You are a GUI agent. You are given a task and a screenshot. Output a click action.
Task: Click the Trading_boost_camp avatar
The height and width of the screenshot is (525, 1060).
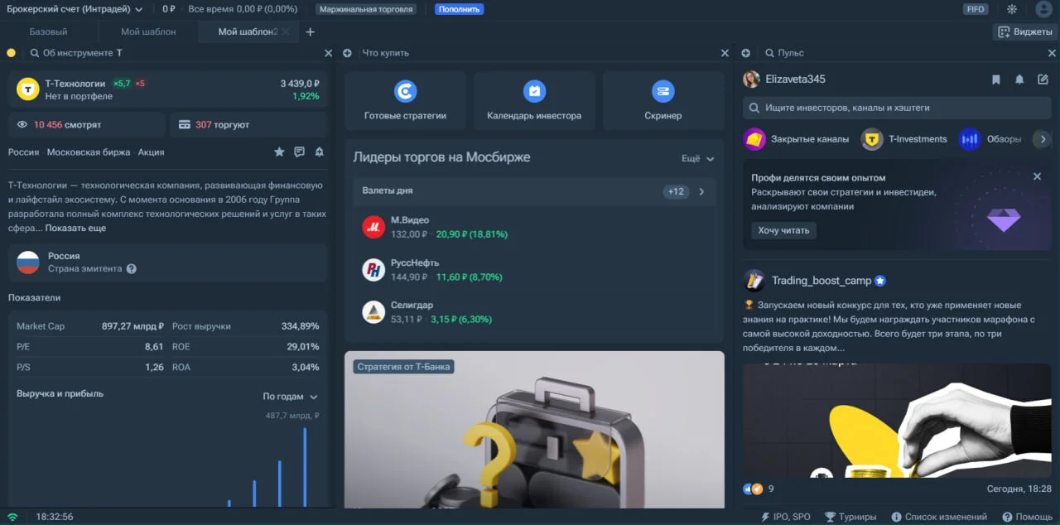(754, 280)
